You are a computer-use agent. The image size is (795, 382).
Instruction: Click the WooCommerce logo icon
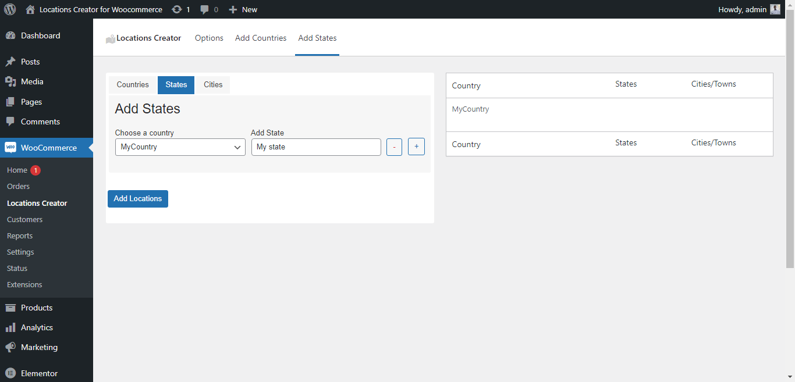10,148
